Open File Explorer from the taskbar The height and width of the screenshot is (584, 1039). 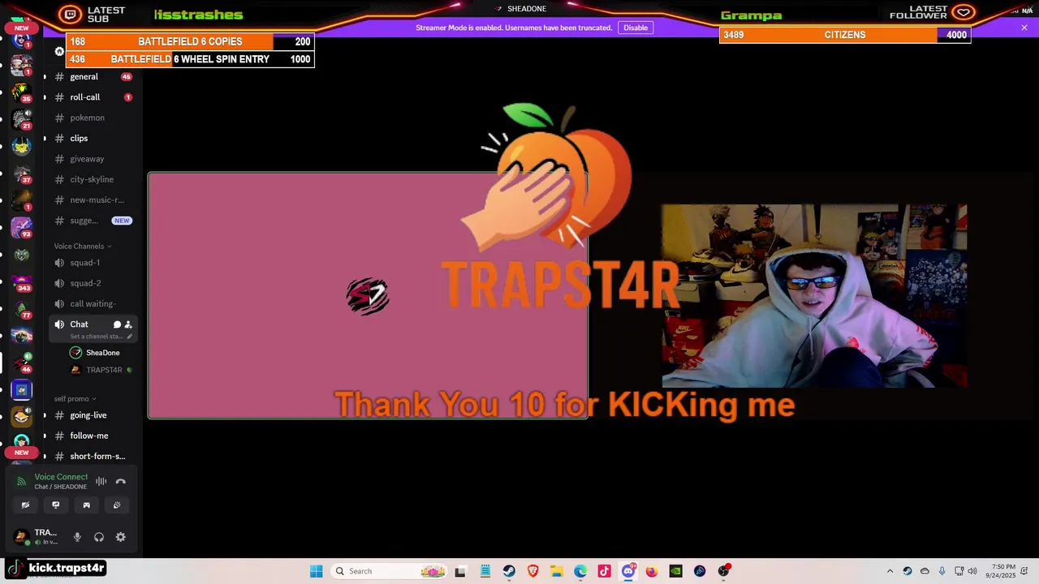[x=556, y=571]
